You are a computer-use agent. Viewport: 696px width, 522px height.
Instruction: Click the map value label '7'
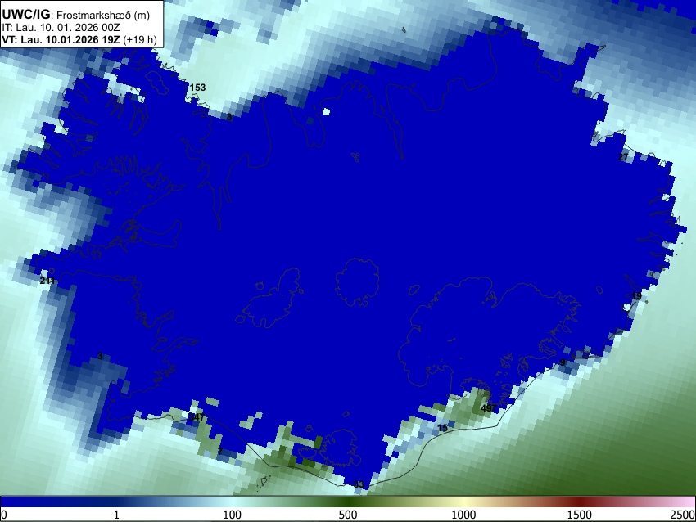[219, 452]
